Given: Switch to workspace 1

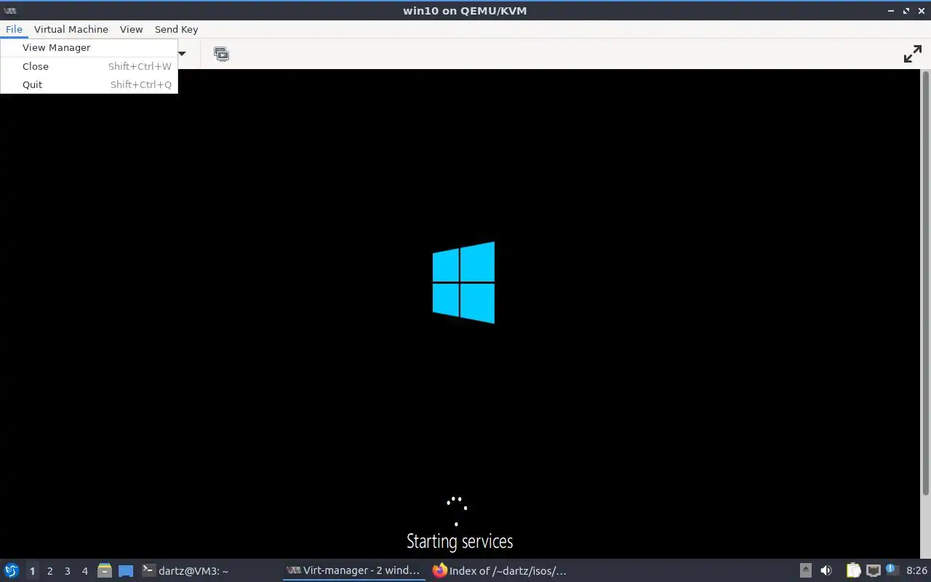Looking at the screenshot, I should (x=32, y=571).
